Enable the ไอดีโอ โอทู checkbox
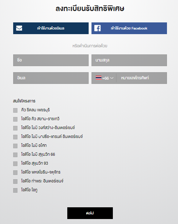Viewport: 178px width, 224px height. pos(15,190)
